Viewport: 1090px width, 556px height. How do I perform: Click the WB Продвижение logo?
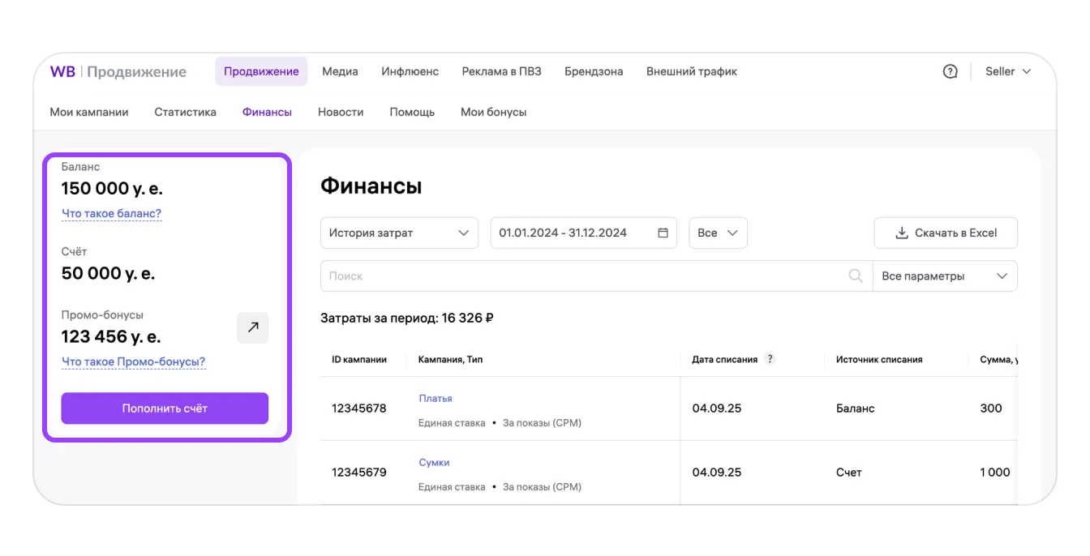(x=118, y=71)
